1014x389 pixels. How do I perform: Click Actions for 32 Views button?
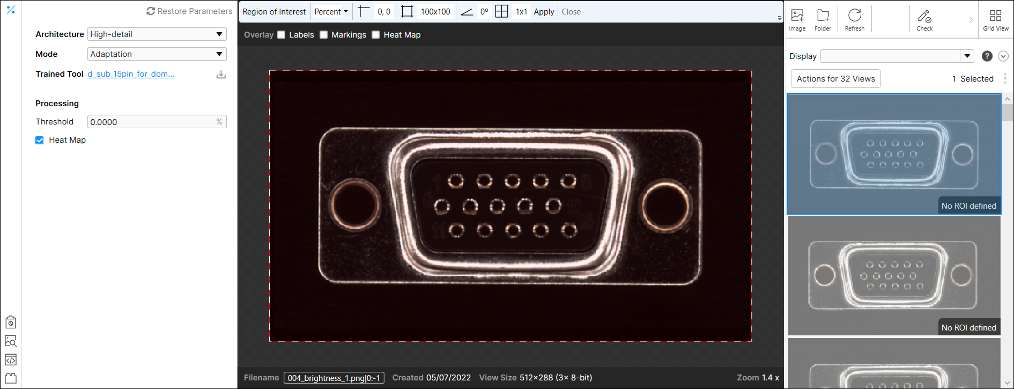point(835,79)
